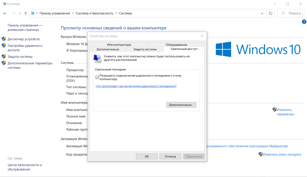
Task: Click shield icon next to Диспетчер устройств
Action: coord(4,39)
